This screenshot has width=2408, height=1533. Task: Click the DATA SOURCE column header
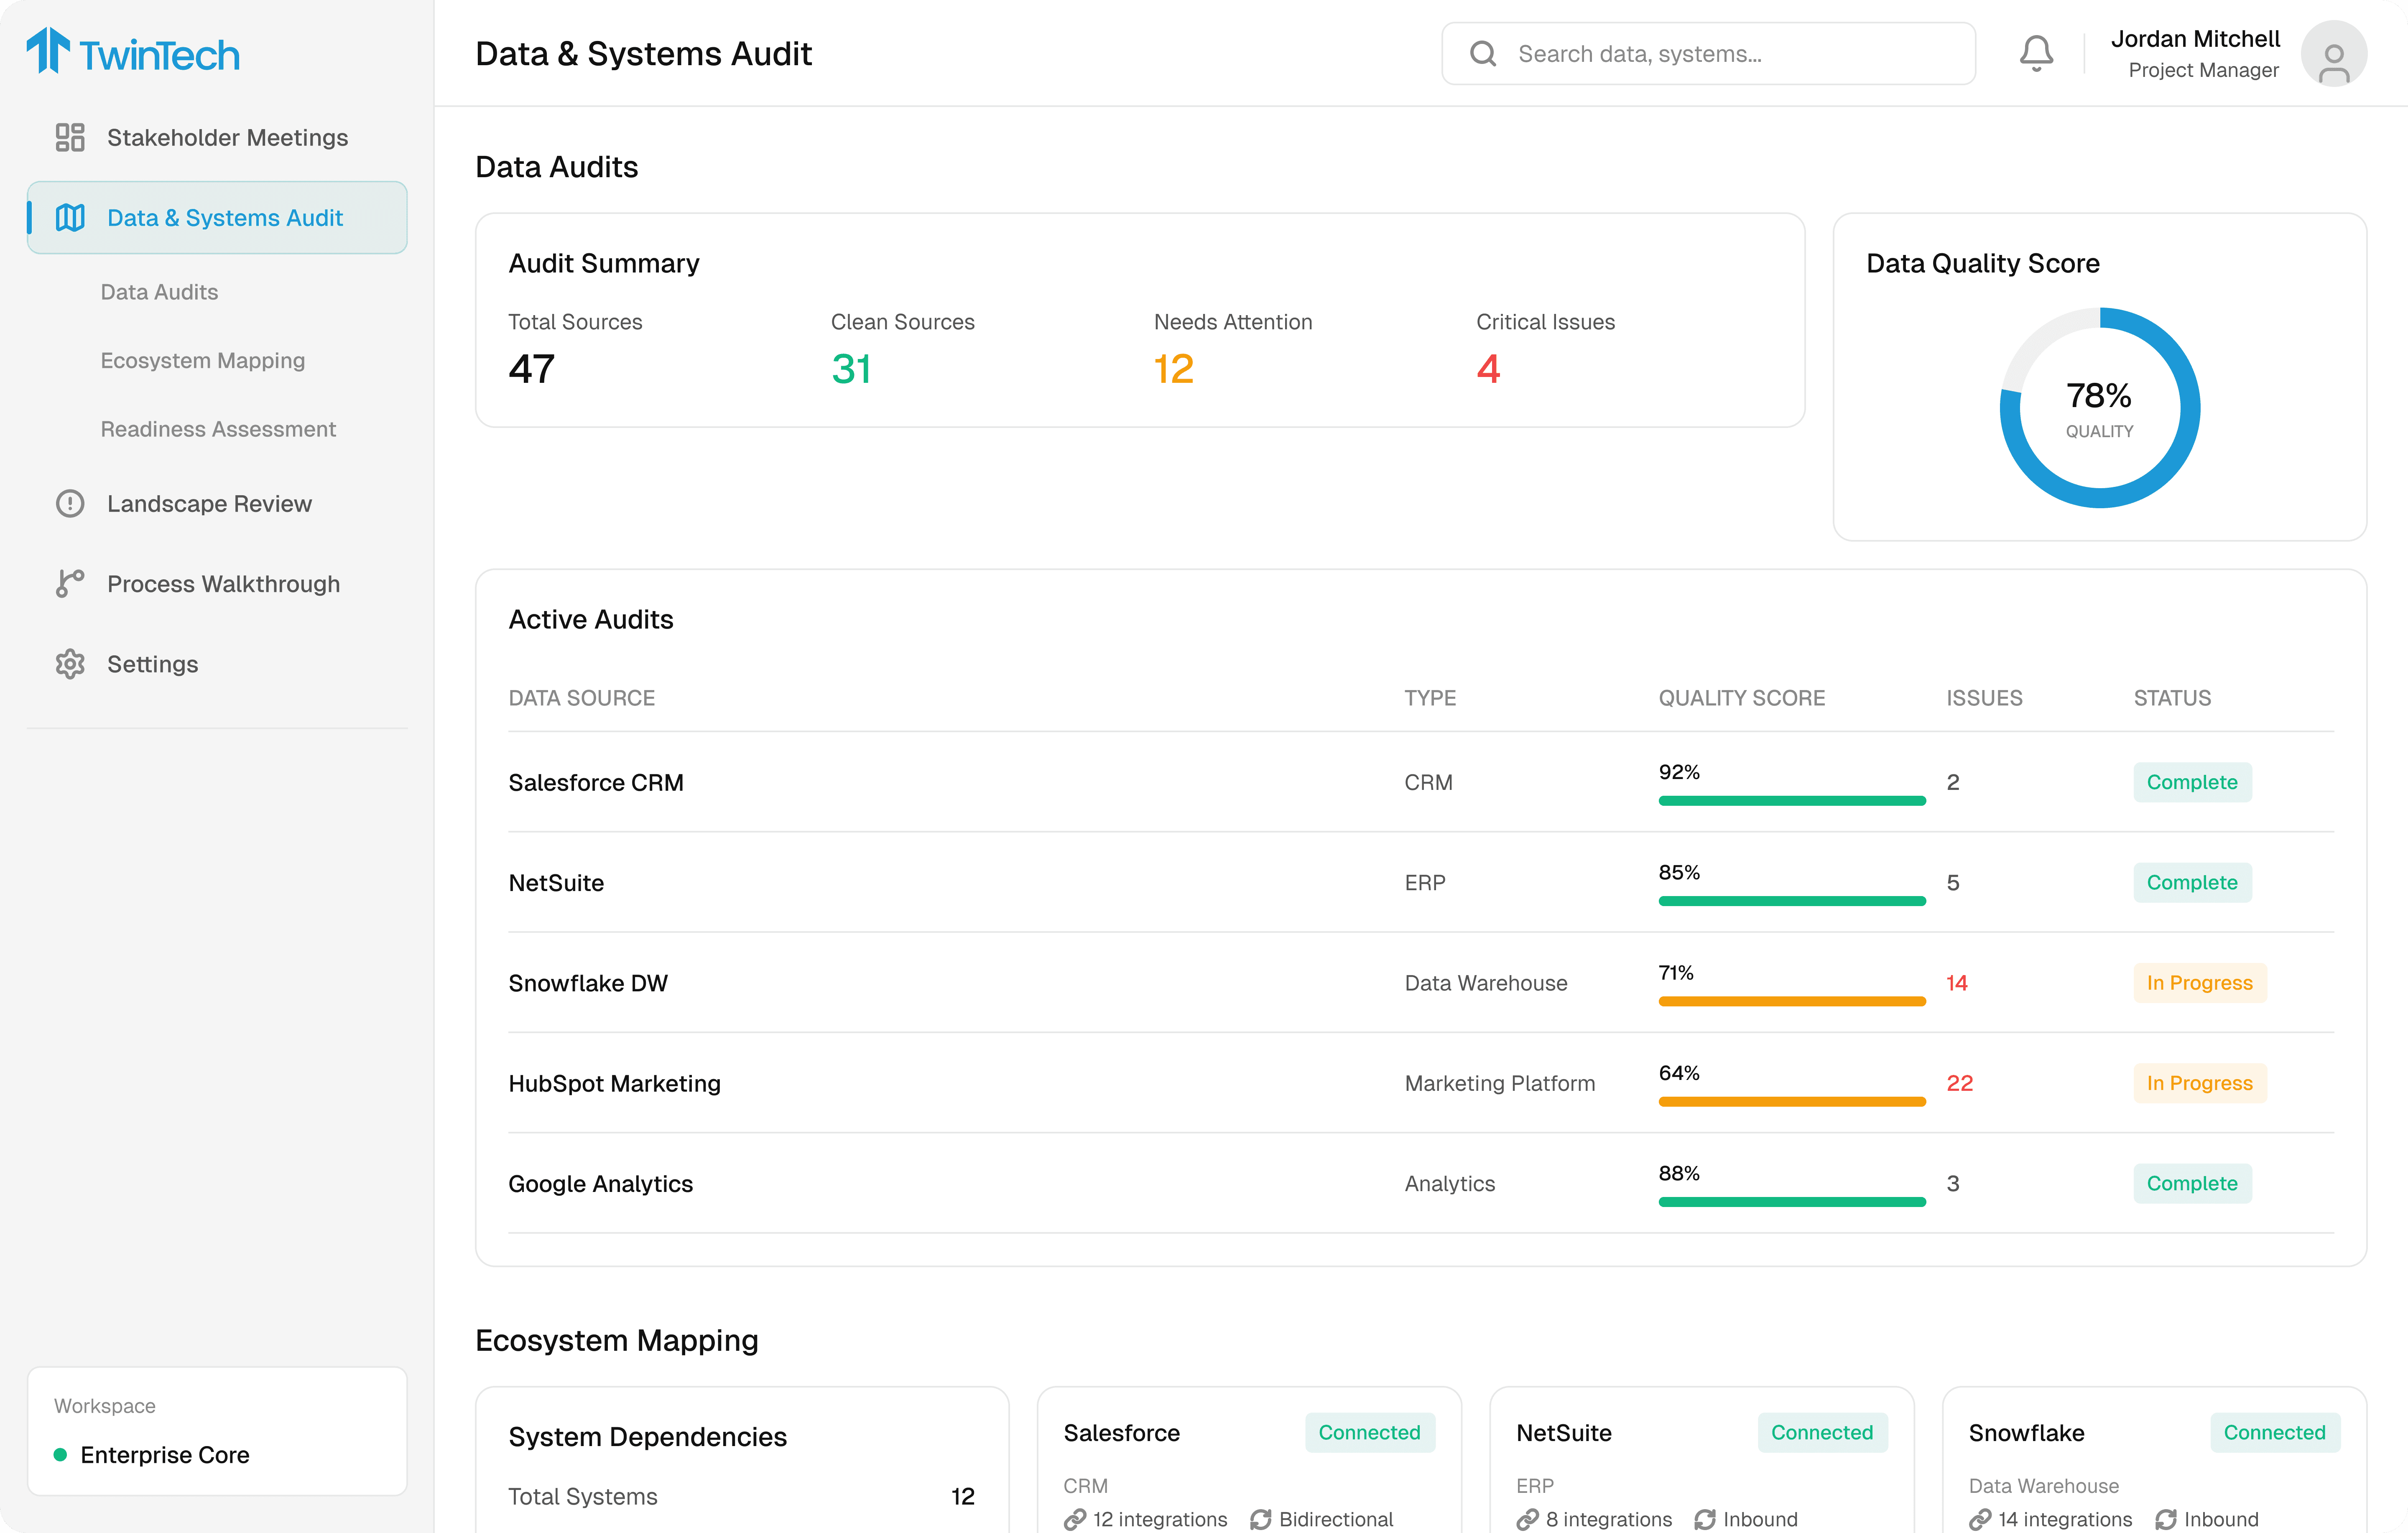click(x=582, y=698)
